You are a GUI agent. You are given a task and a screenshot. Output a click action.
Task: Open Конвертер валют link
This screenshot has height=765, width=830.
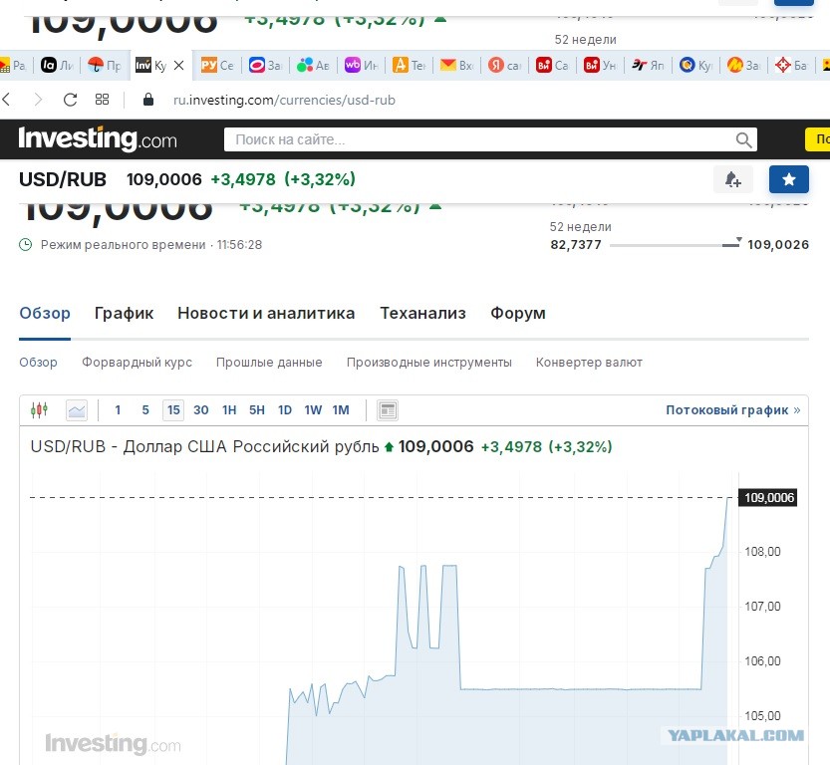(589, 363)
